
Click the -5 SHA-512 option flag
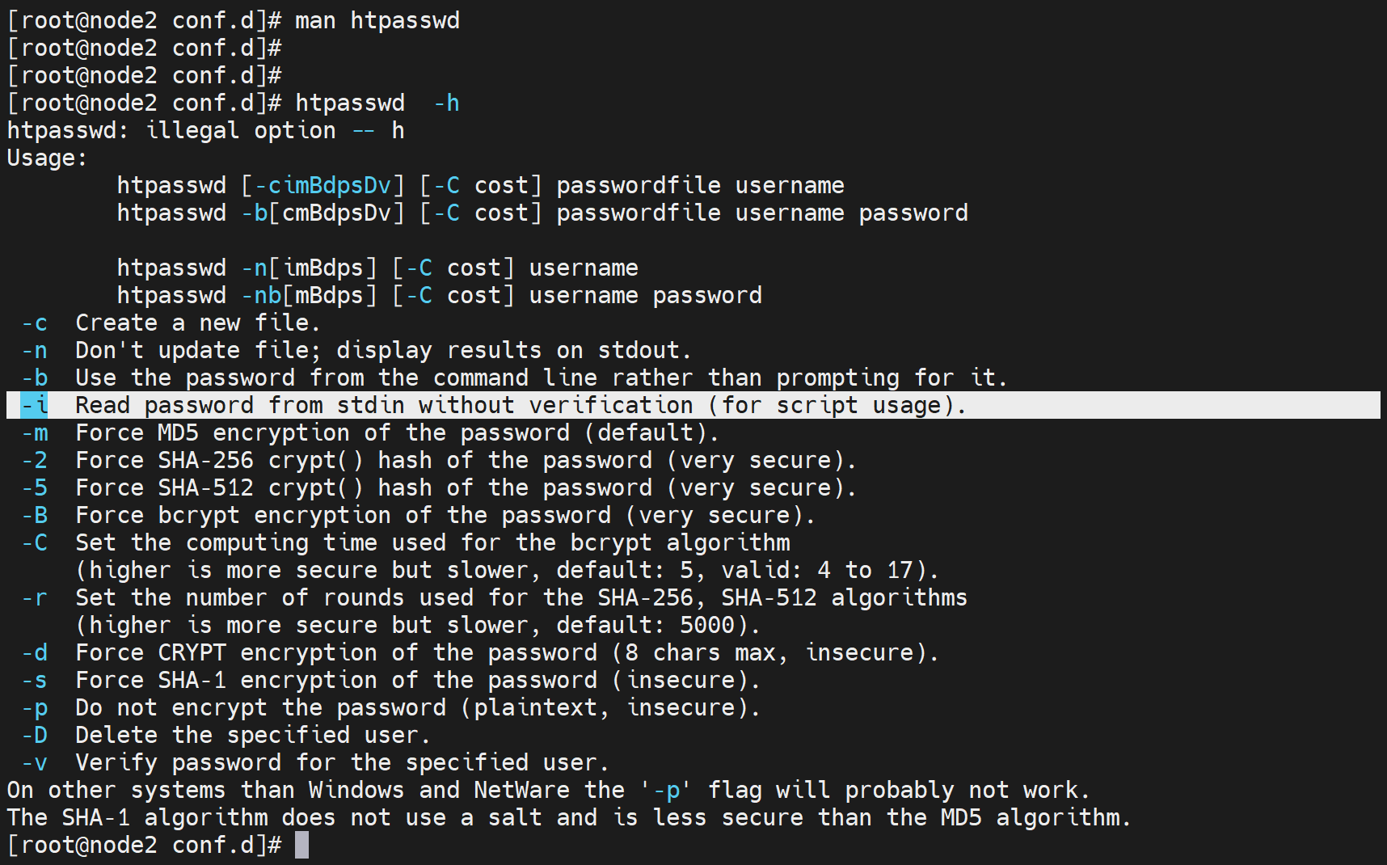coord(35,488)
